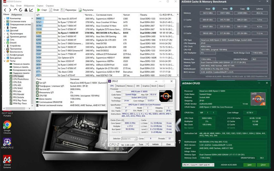274x171 pixels.
Task: Launch CPUID CPU-Z from the desktop
Action: (7, 143)
